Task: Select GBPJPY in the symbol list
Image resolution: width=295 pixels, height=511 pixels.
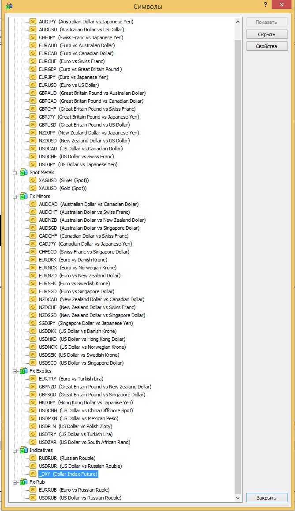Action: [89, 117]
